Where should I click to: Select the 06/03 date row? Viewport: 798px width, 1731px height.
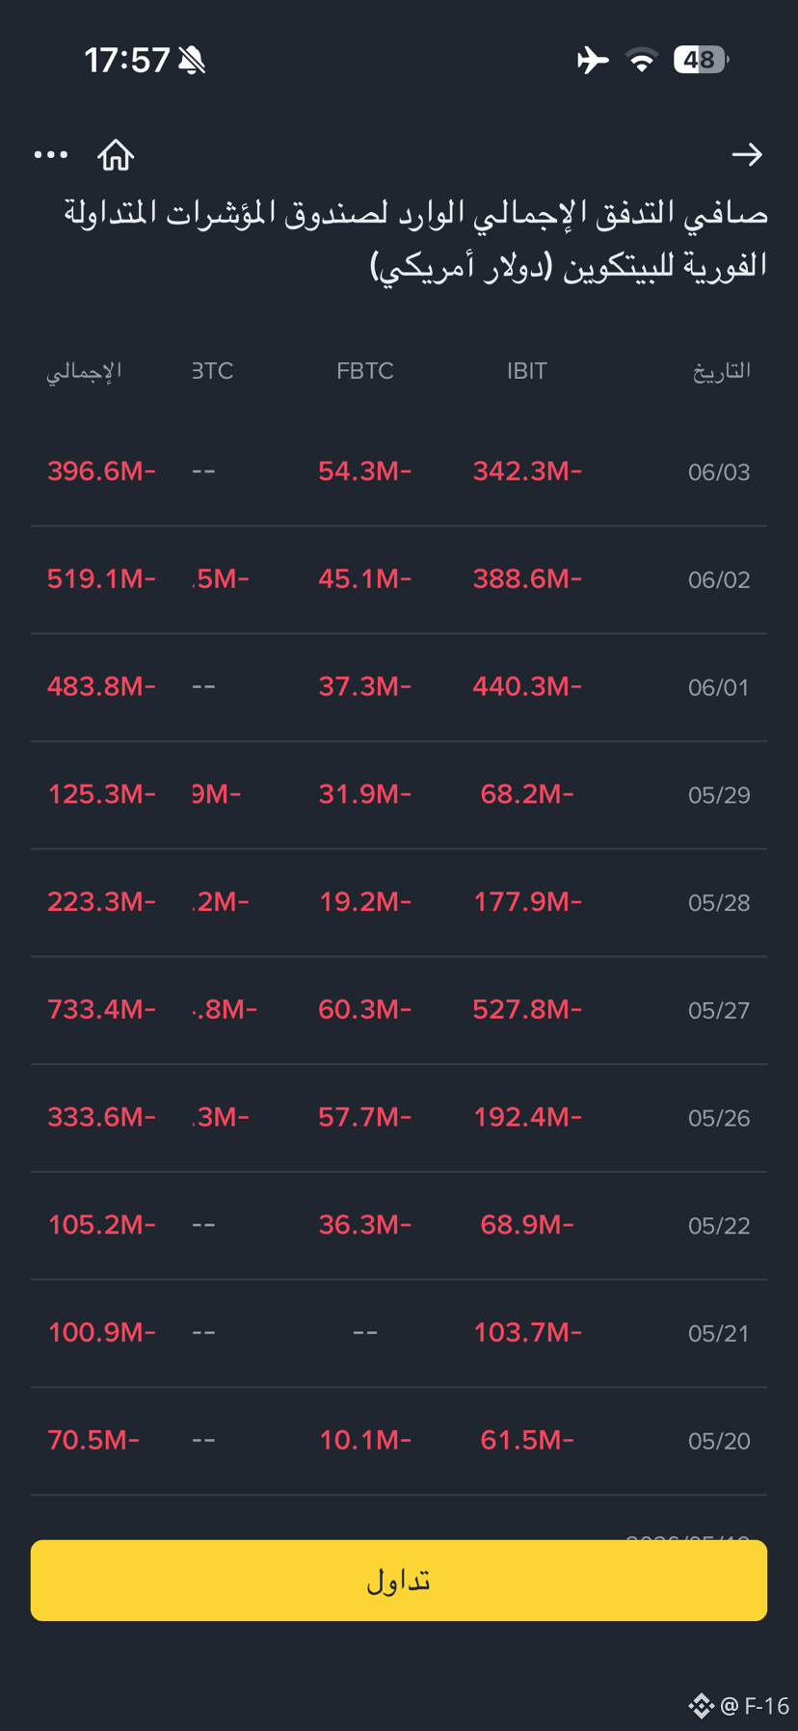click(x=399, y=471)
